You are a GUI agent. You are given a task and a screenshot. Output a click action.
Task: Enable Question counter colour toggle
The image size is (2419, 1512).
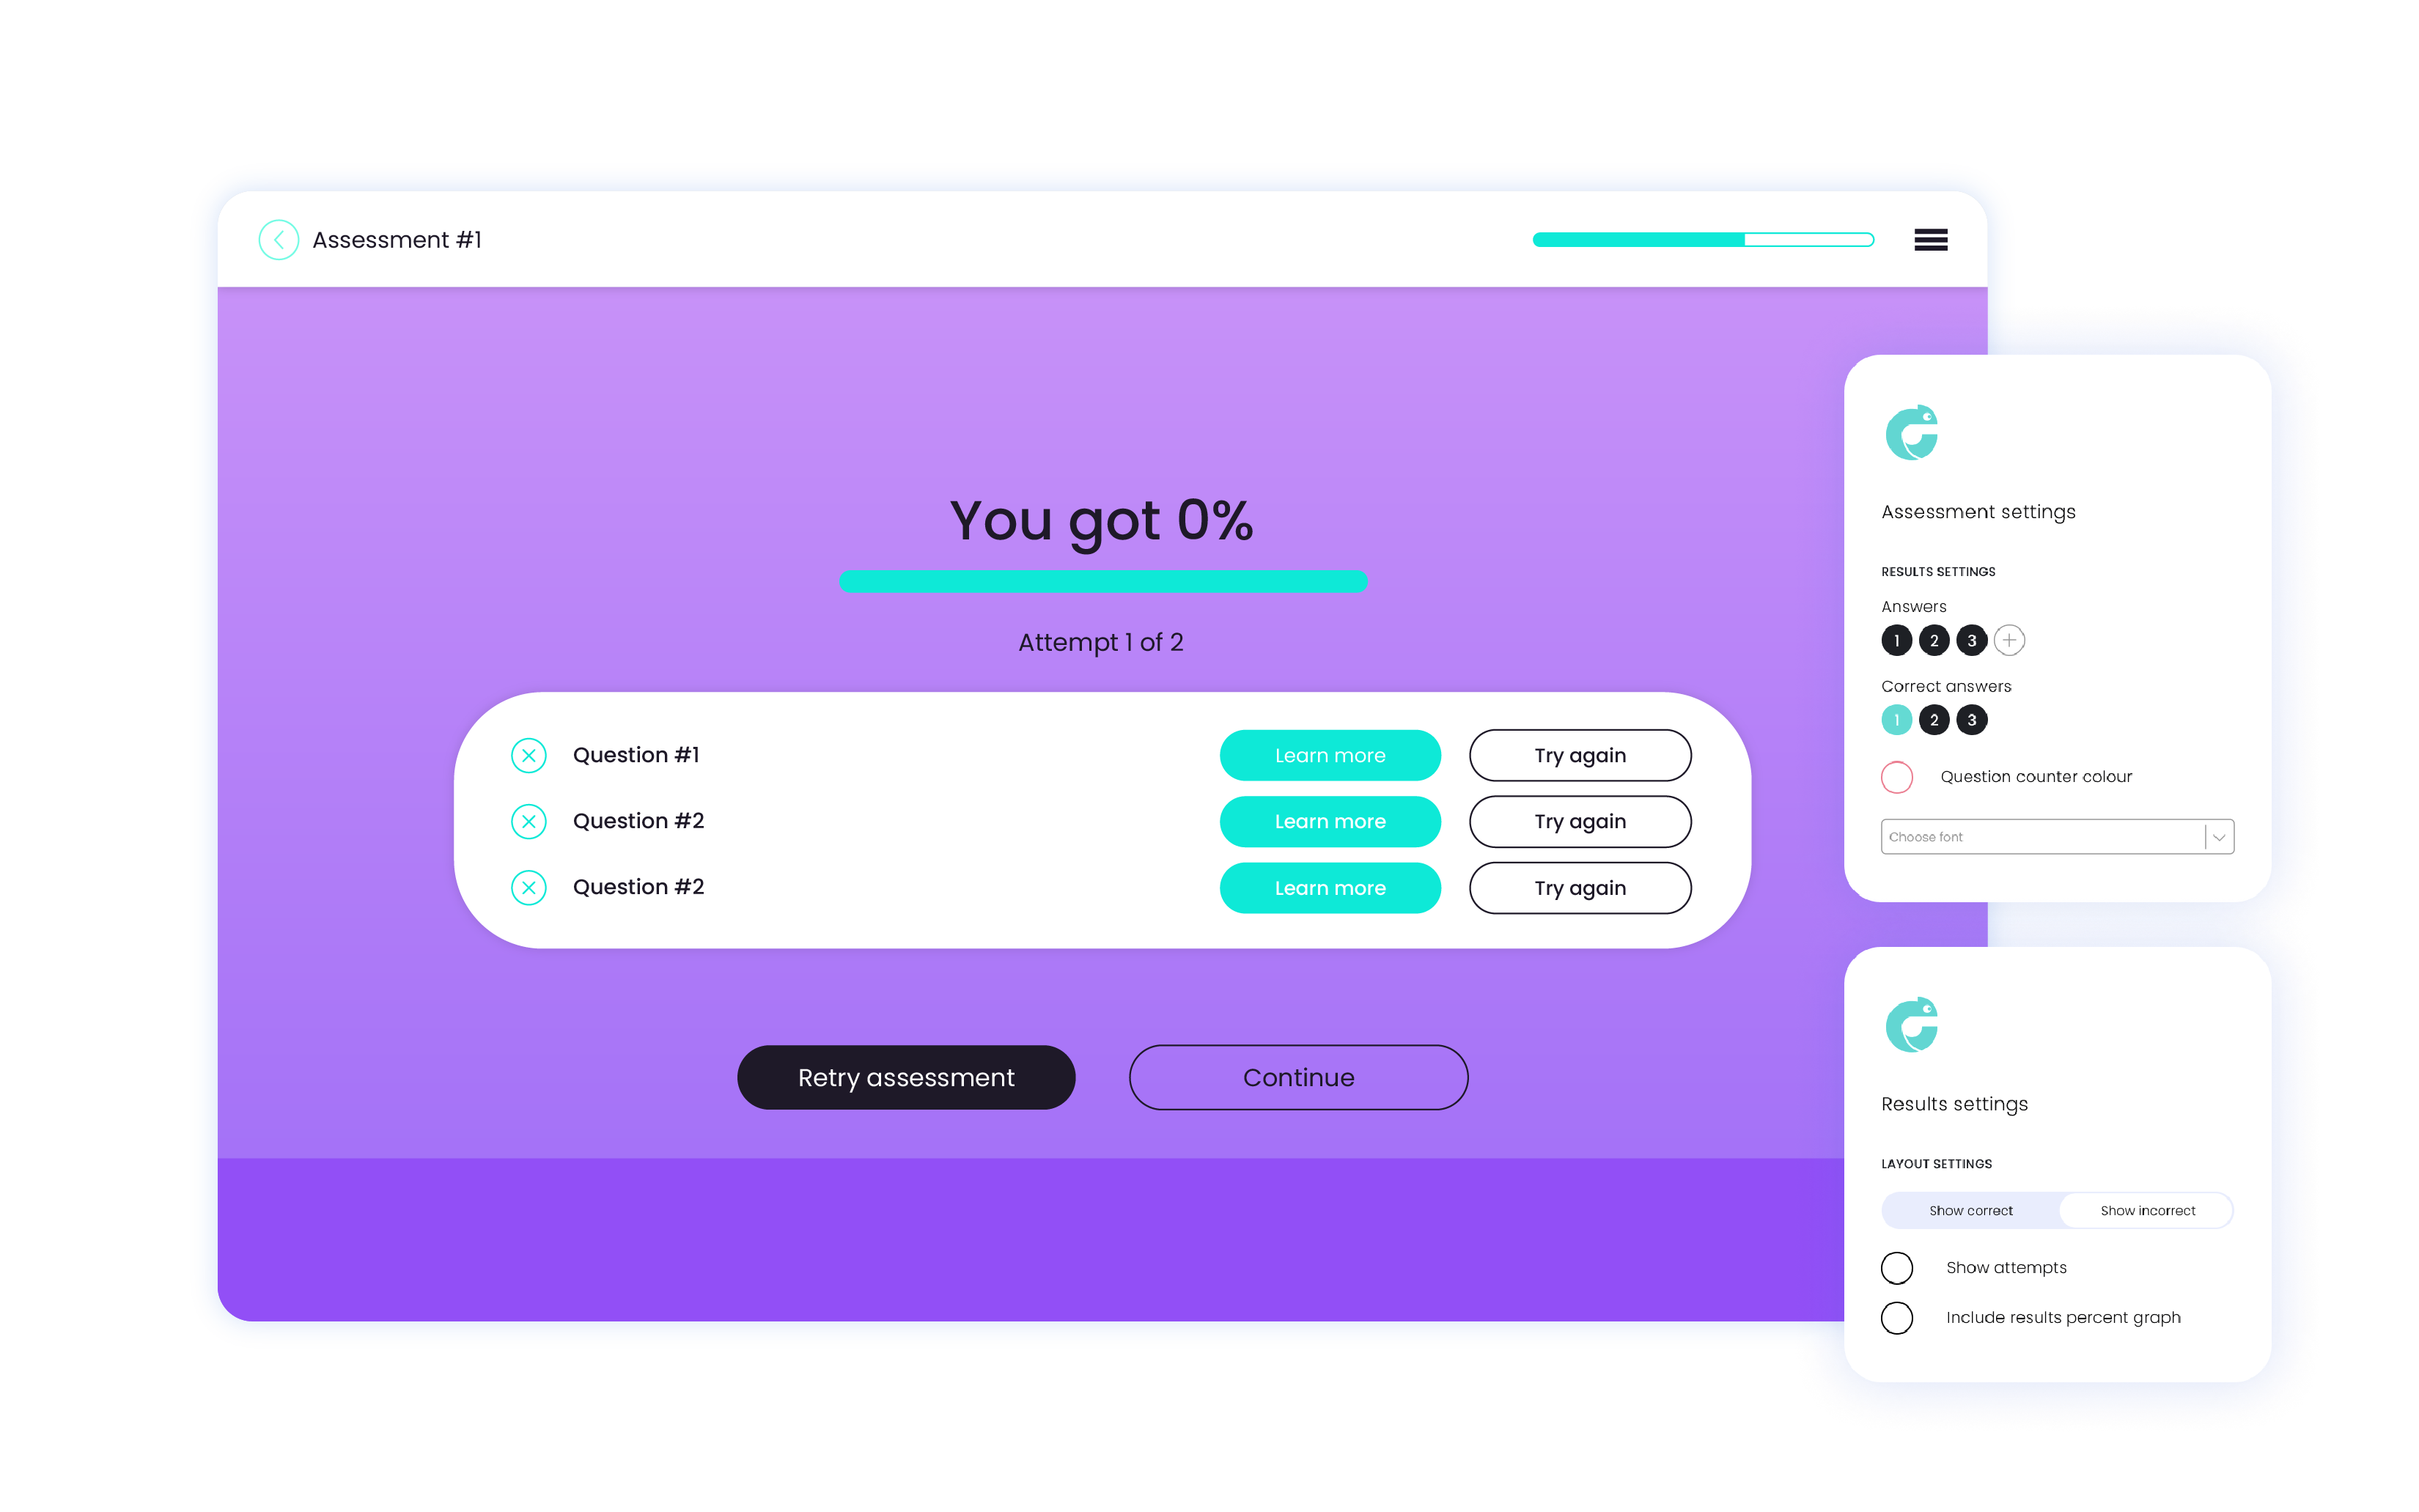1899,777
